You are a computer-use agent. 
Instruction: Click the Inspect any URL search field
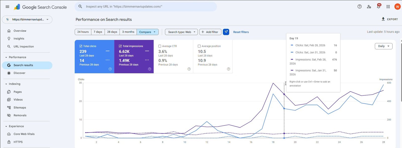(x=146, y=7)
